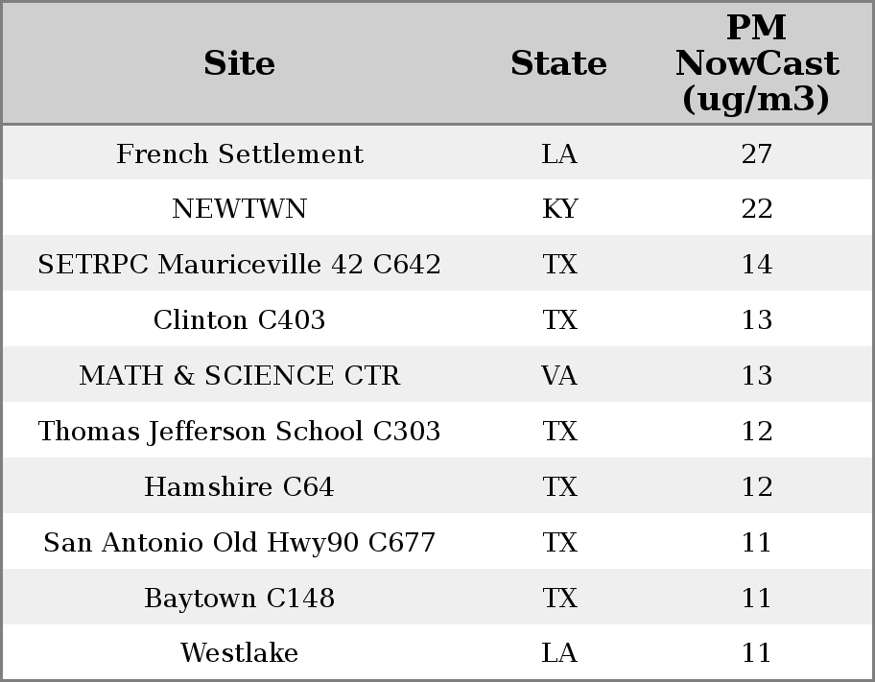This screenshot has height=682, width=875.
Task: Click the KY state cell
Action: click(x=559, y=209)
